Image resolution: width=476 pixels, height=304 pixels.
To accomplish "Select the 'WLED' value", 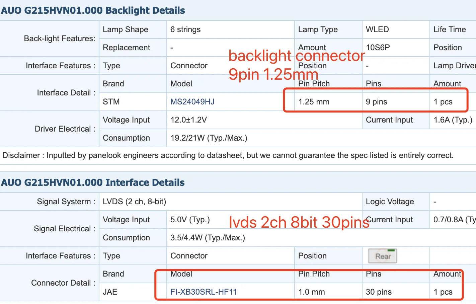I will tap(377, 29).
